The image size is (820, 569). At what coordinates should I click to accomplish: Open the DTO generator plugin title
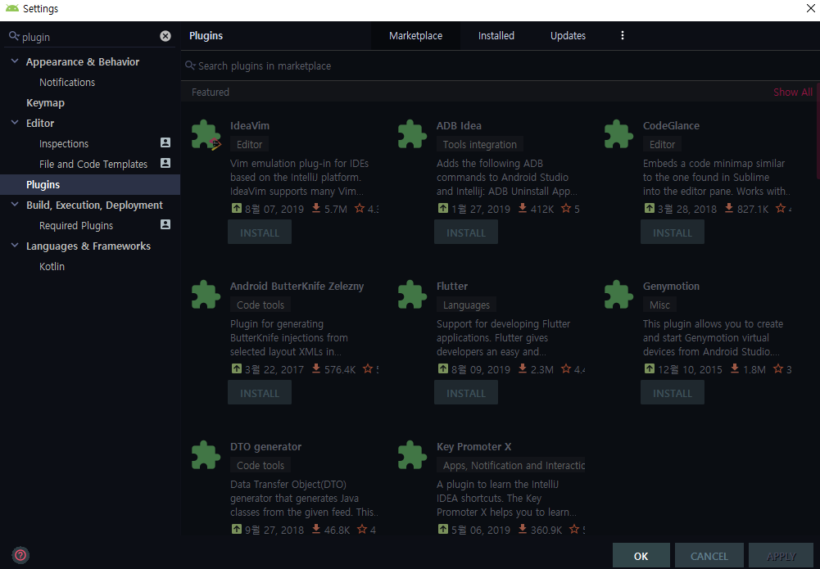(x=265, y=447)
